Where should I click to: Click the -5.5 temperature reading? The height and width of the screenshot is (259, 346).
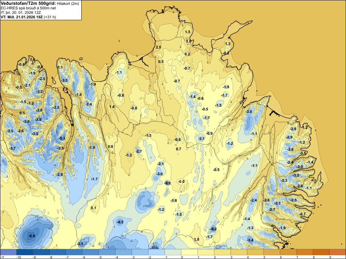coord(167,183)
